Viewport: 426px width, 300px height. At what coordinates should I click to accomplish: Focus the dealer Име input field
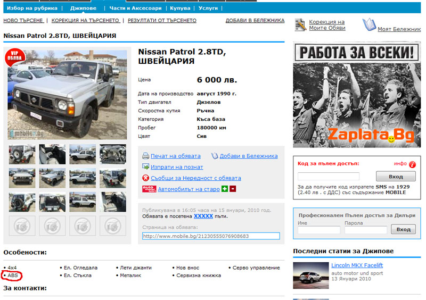(x=318, y=230)
